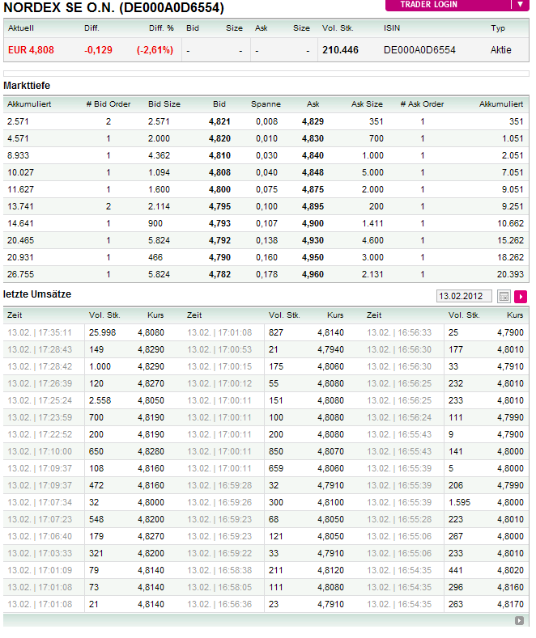Click the ask price 4,900
The width and height of the screenshot is (536, 638).
(x=313, y=223)
